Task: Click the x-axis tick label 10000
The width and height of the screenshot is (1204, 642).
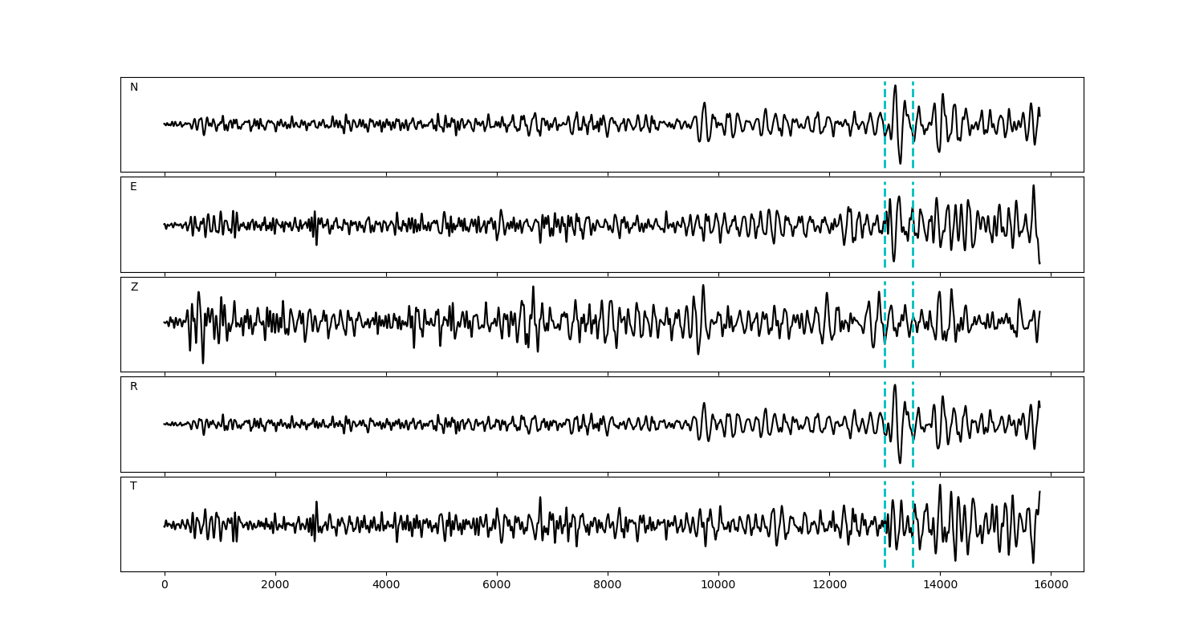Action: pos(718,586)
